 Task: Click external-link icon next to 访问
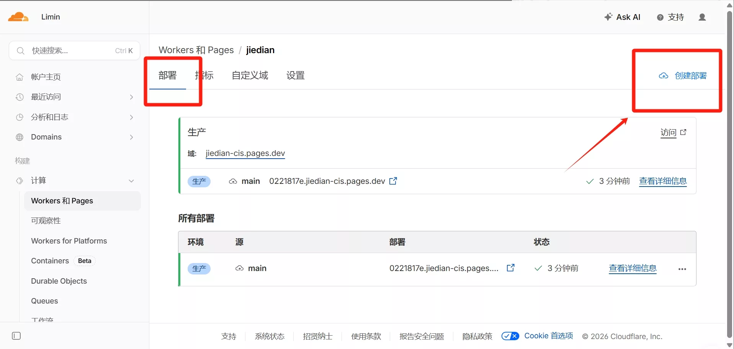coord(683,132)
